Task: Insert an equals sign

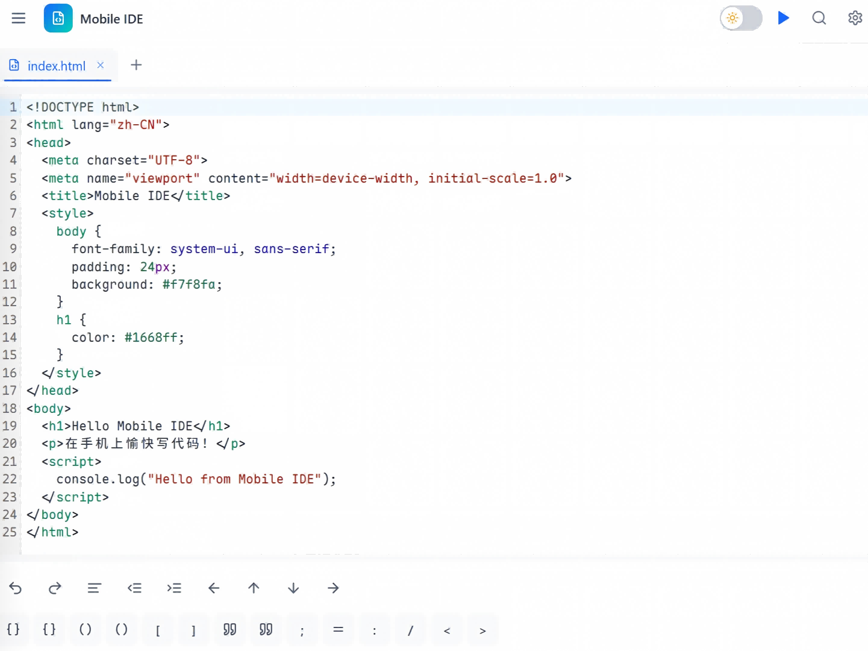Action: 339,631
